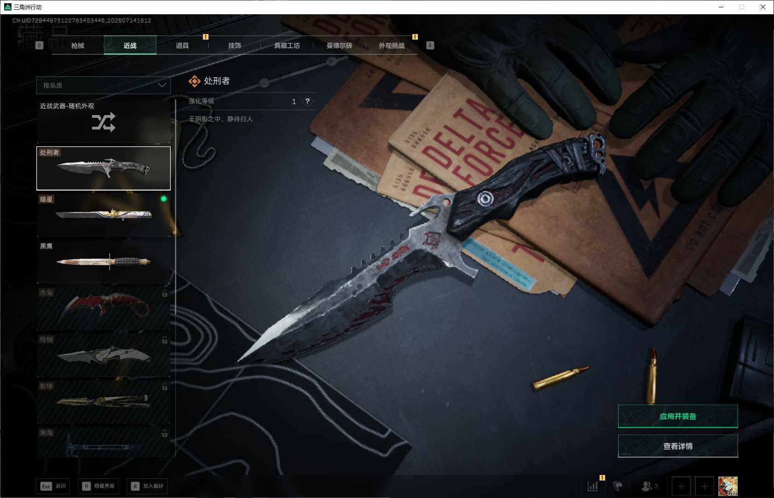Image resolution: width=774 pixels, height=498 pixels.
Task: Switch to the 典藏工坊 tab
Action: tap(287, 46)
